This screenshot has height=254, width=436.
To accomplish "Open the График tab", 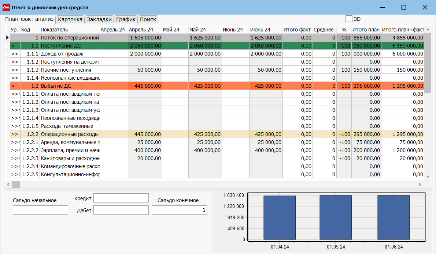I will 126,19.
